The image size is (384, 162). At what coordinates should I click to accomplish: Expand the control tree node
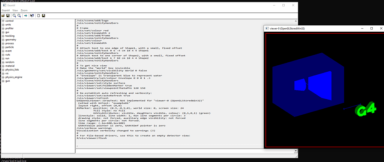3,21
